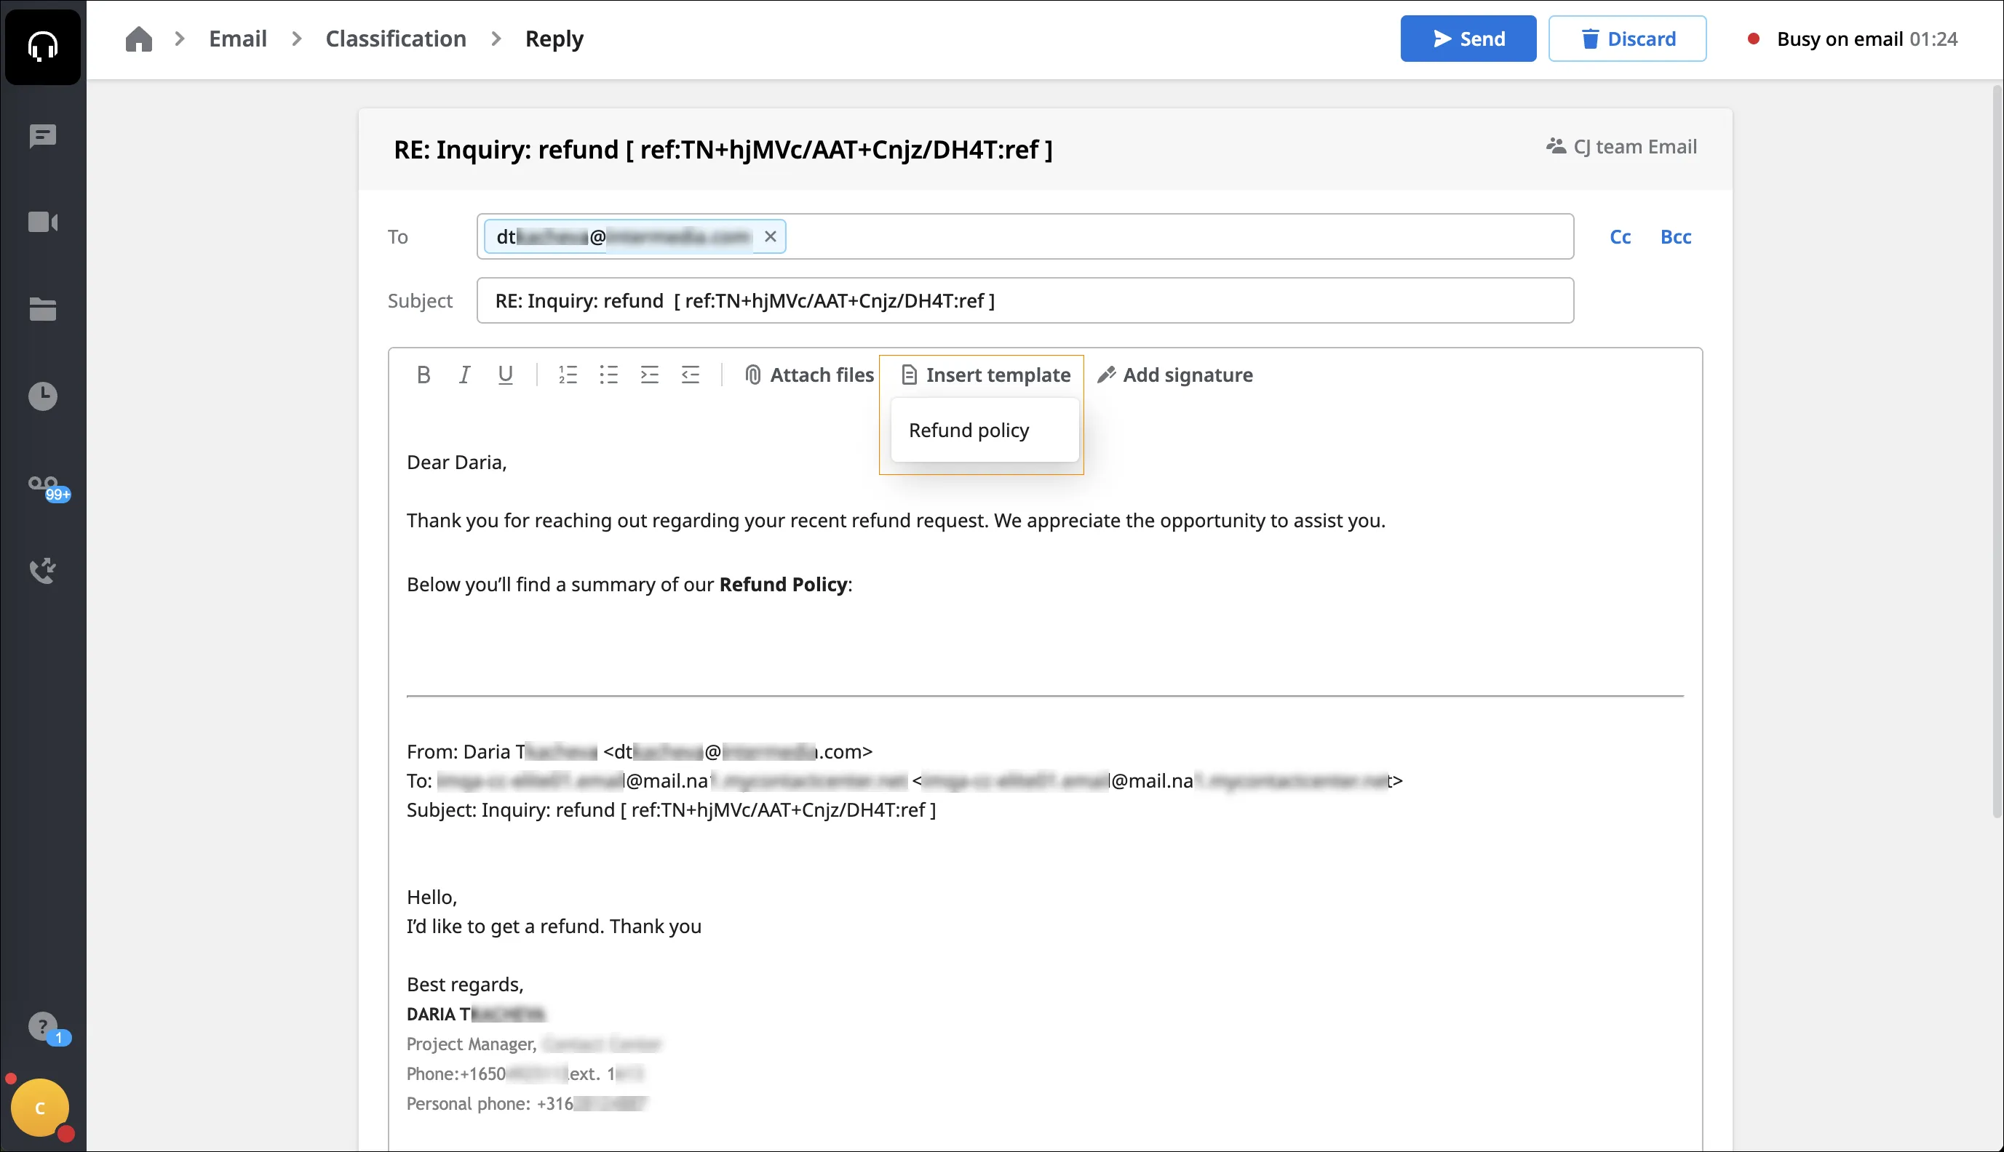Toggle bold formatting
2004x1152 pixels.
tap(424, 375)
